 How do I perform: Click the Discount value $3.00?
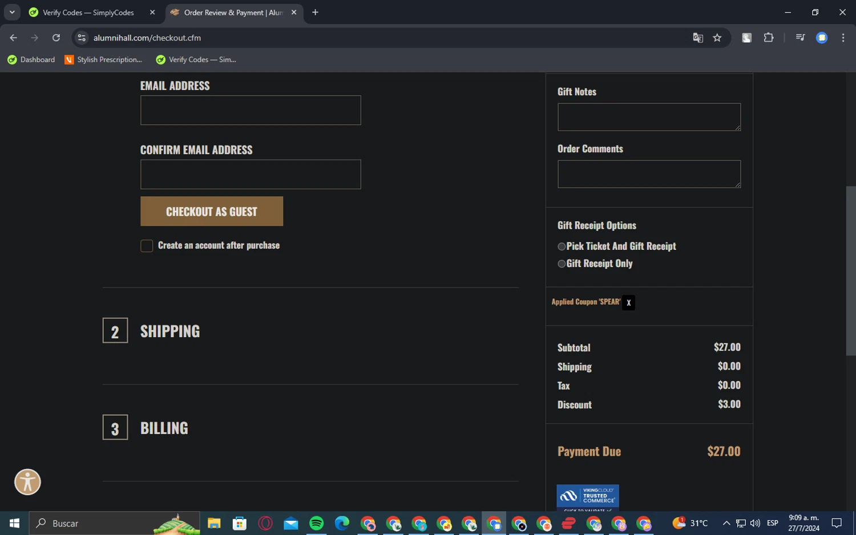click(729, 404)
